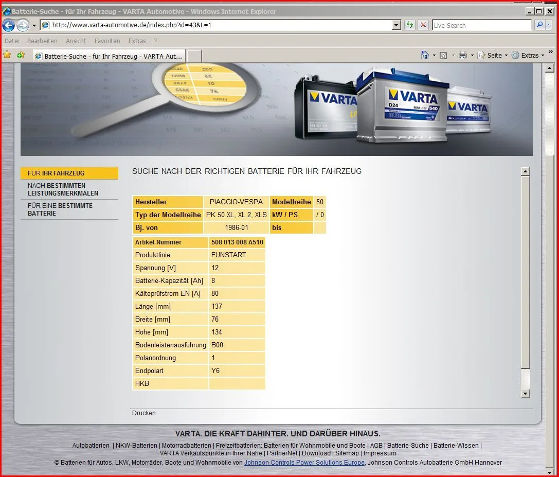
Task: Click the Home page icon
Action: tap(424, 55)
